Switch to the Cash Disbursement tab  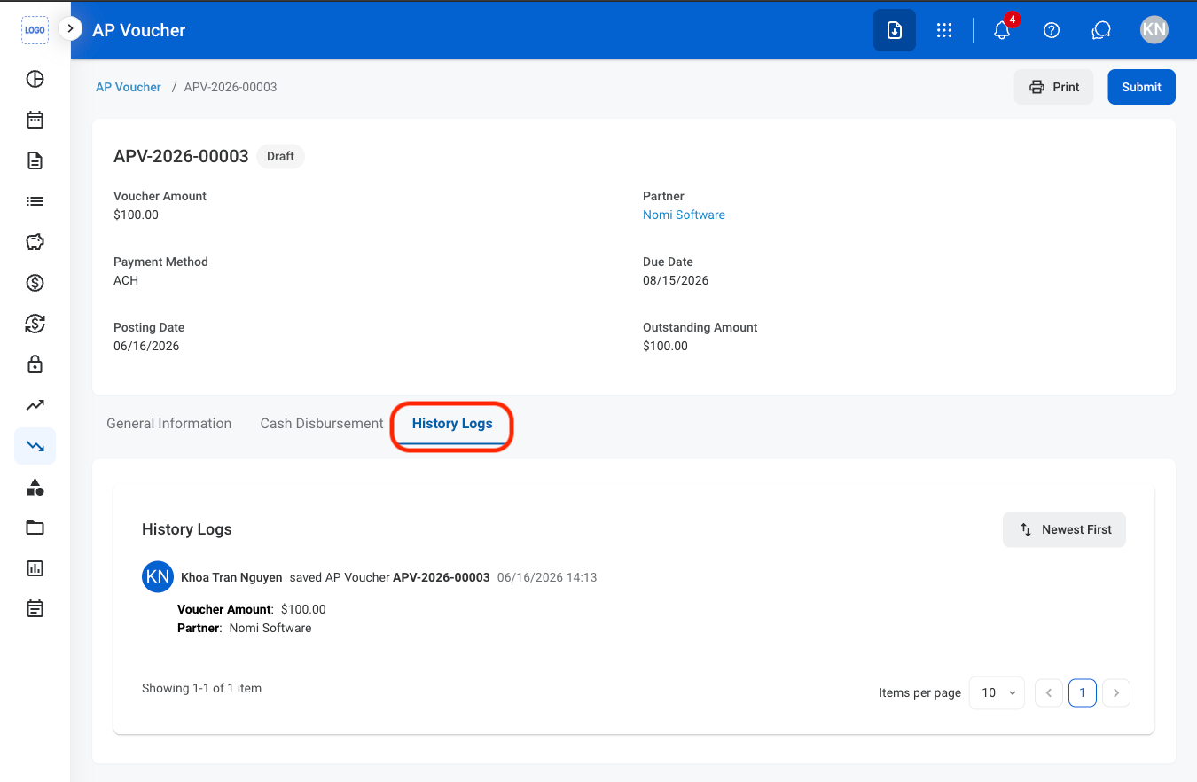point(322,424)
